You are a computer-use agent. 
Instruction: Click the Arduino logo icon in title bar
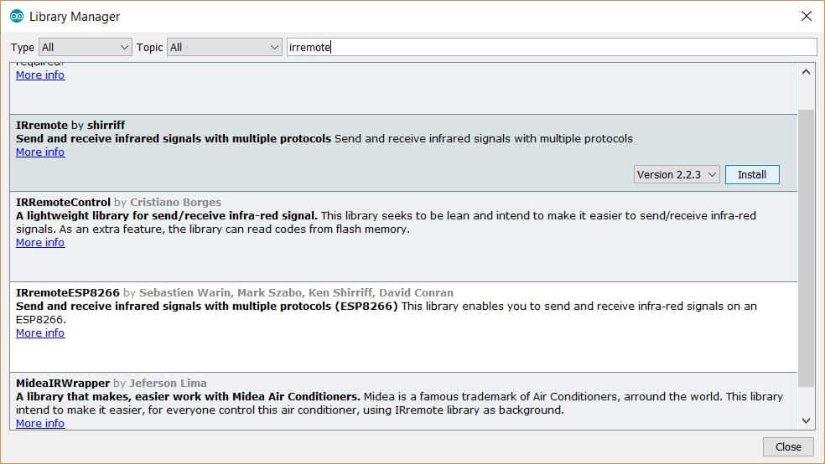tap(17, 16)
